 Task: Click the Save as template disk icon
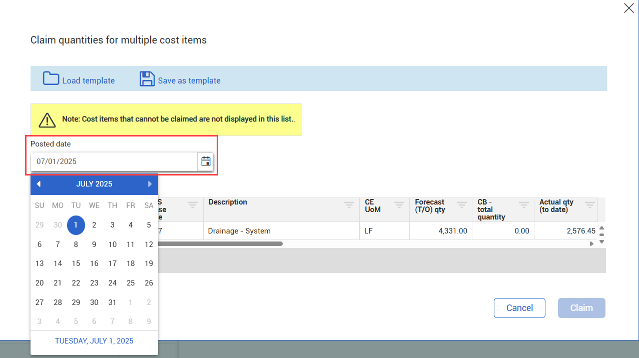tap(147, 79)
